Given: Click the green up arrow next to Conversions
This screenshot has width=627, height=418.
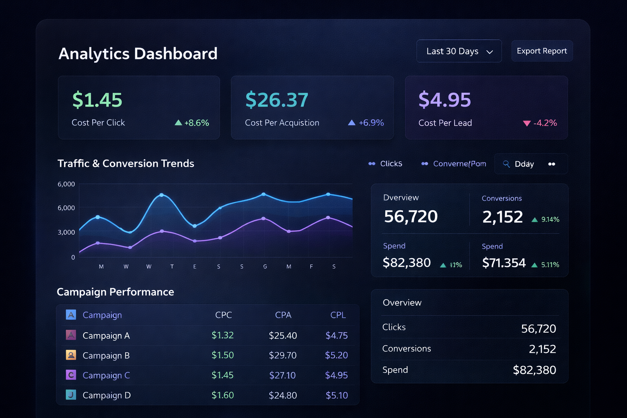Looking at the screenshot, I should [x=535, y=219].
